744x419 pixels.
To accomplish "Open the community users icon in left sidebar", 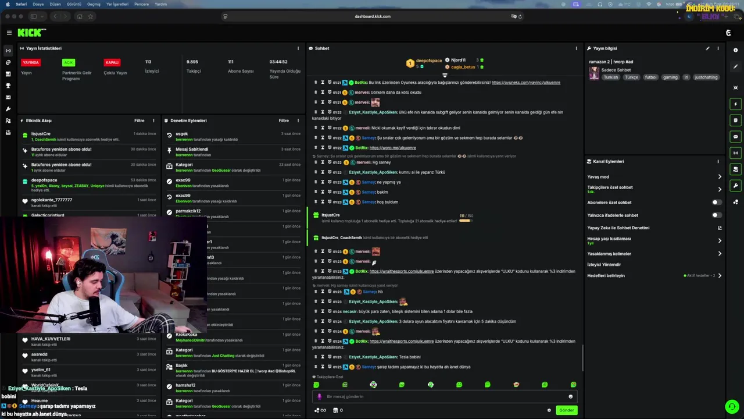I will (8, 120).
